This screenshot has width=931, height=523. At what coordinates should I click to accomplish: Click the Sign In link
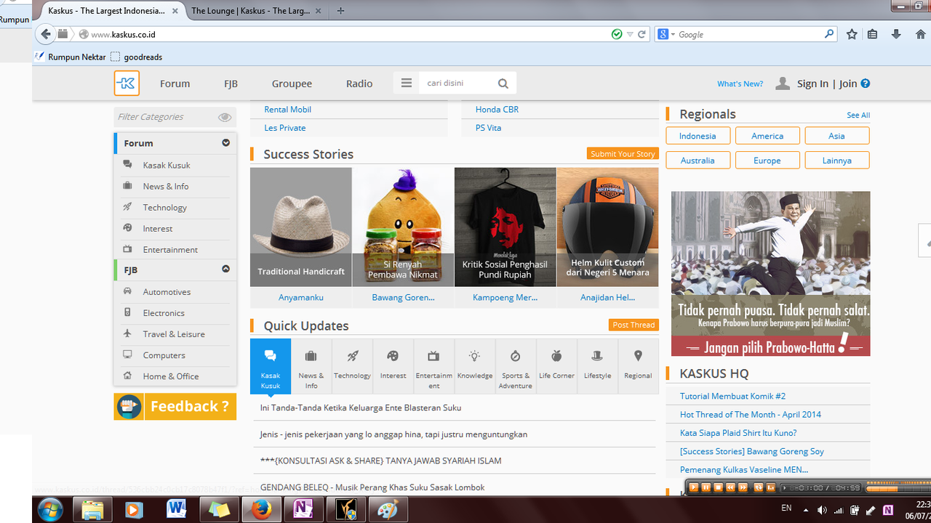[812, 84]
